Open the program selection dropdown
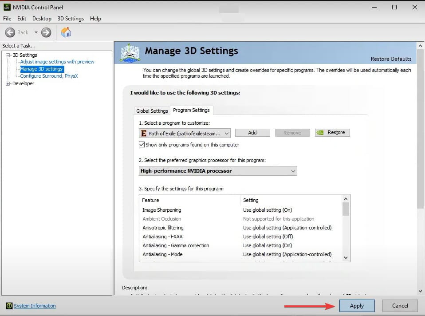This screenshot has height=316, width=425. click(185, 133)
